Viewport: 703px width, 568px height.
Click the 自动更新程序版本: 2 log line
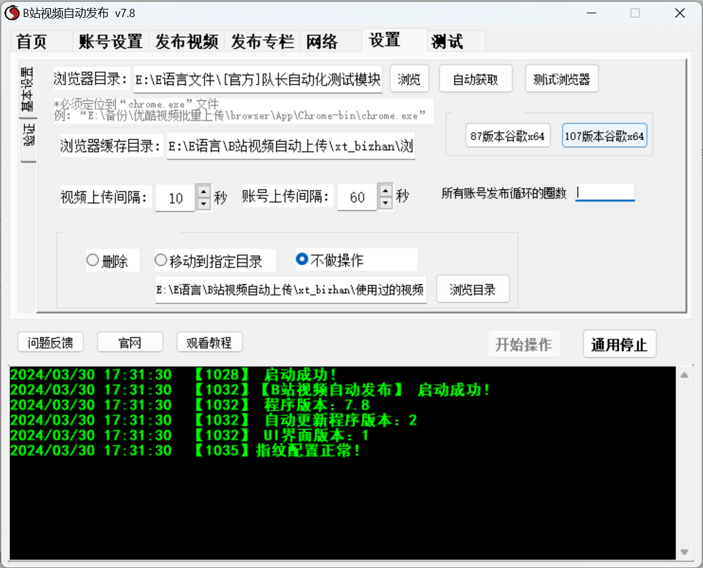click(x=213, y=420)
